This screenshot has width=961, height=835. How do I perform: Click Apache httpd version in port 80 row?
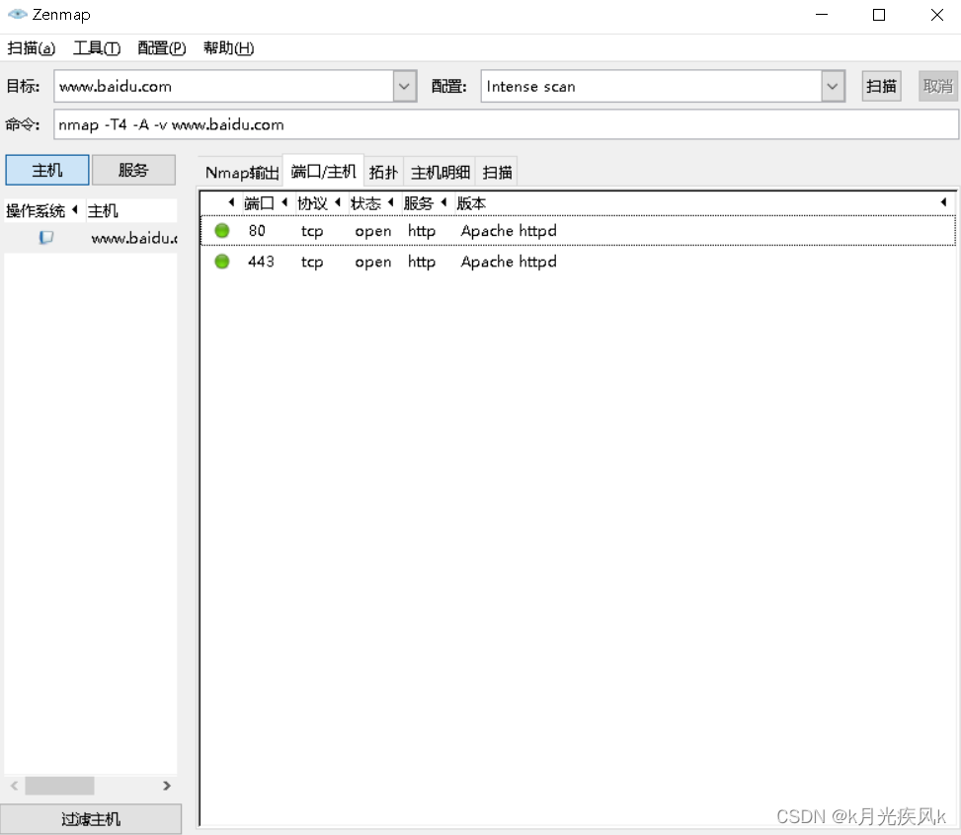(x=509, y=231)
